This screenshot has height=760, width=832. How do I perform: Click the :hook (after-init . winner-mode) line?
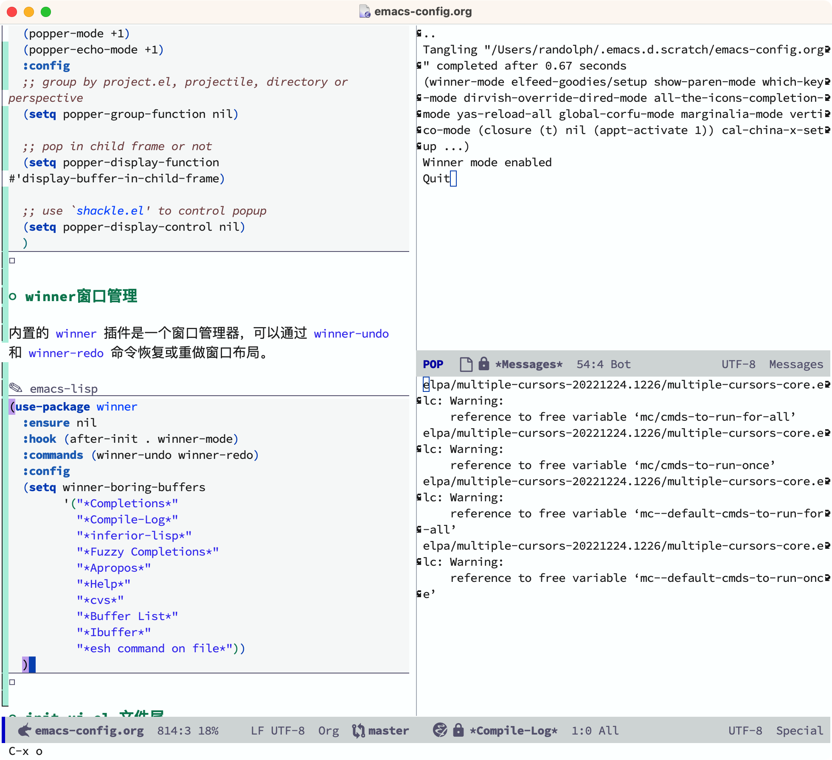click(130, 439)
